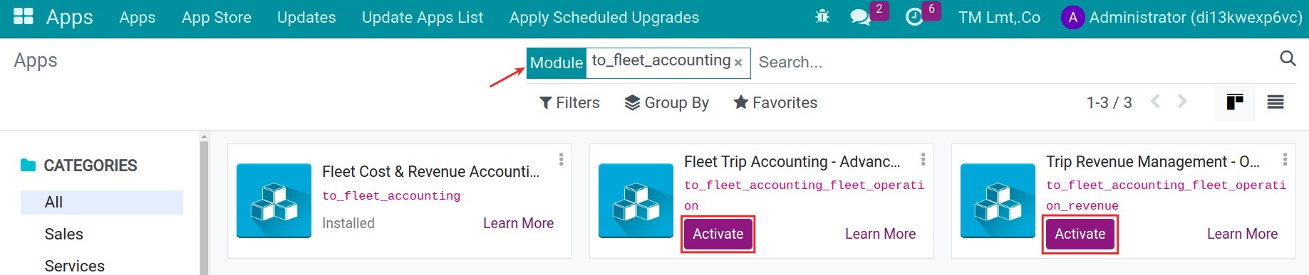
Task: Focus the Search input field
Action: pos(1012,63)
